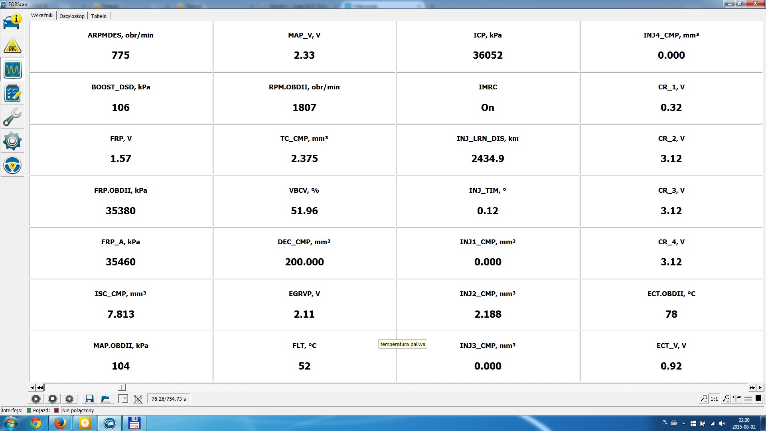Open the wrench service functions section
Image resolution: width=766 pixels, height=431 pixels.
coord(12,118)
